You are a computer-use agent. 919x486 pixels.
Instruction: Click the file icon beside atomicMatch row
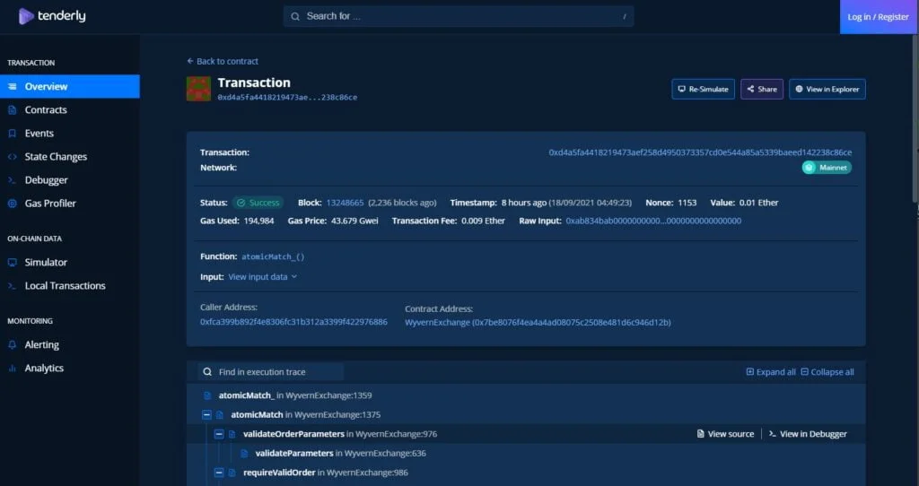(x=220, y=414)
